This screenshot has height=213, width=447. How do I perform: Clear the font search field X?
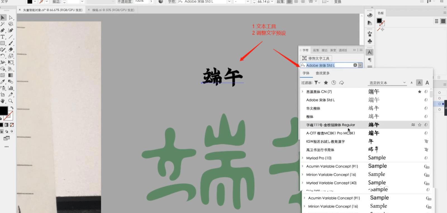pos(355,65)
